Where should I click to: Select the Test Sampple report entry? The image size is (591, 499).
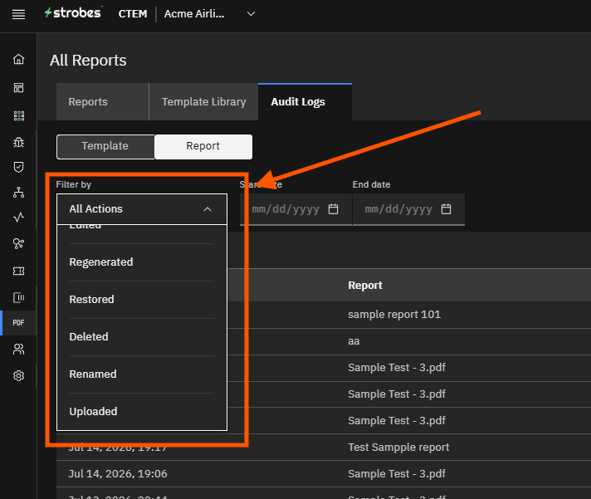point(398,447)
